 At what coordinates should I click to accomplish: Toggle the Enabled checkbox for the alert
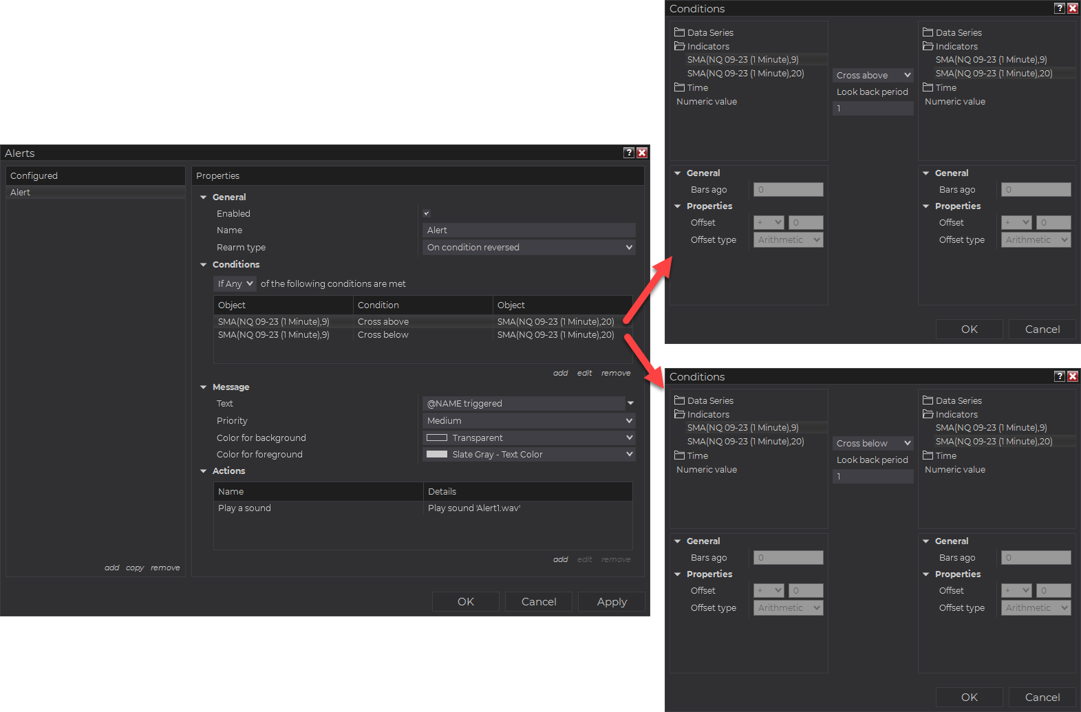[427, 213]
